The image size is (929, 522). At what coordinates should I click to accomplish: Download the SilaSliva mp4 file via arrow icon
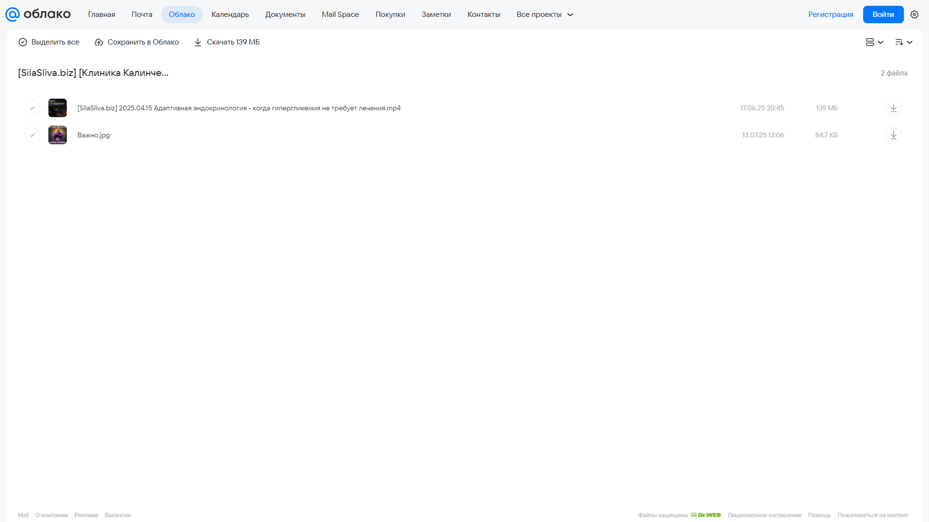coord(893,108)
